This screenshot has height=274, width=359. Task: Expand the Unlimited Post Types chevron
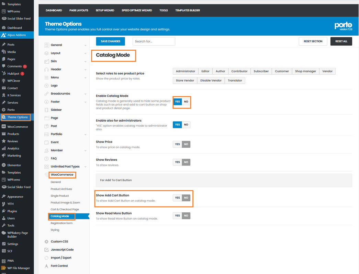(x=85, y=167)
